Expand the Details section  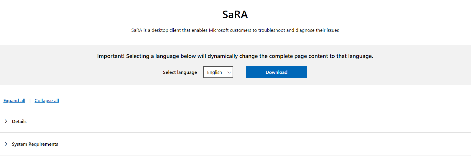(x=236, y=121)
